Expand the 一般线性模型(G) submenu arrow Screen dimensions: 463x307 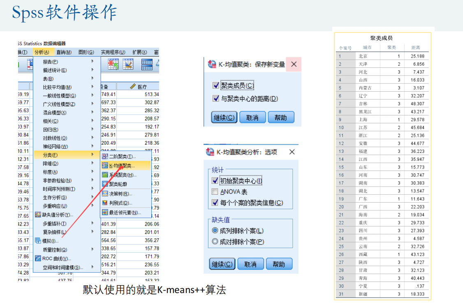pyautogui.click(x=93, y=95)
